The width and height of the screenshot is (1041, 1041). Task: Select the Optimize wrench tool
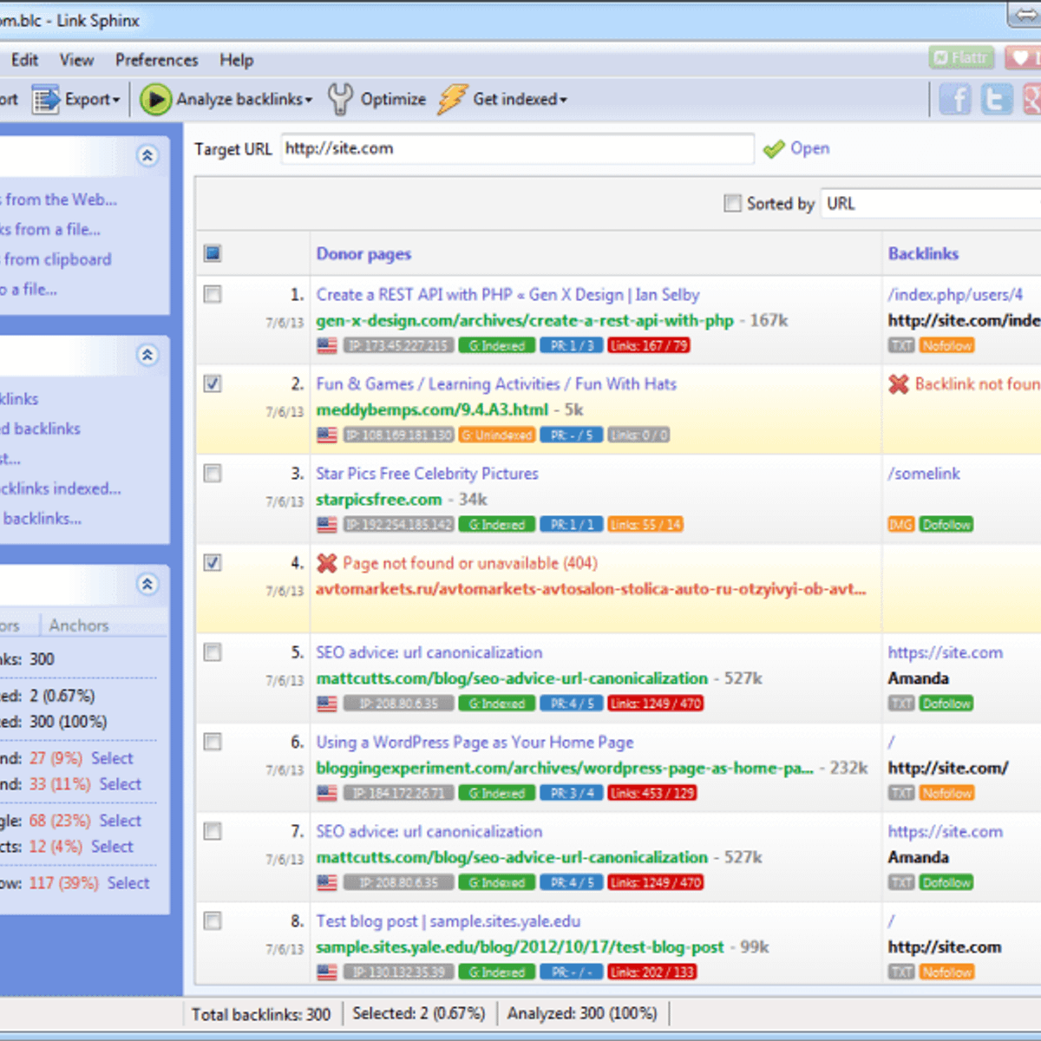tap(340, 99)
